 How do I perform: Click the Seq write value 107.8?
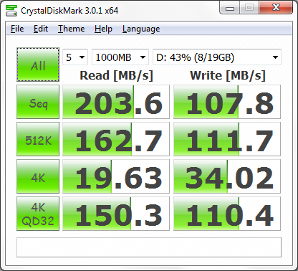pyautogui.click(x=227, y=102)
